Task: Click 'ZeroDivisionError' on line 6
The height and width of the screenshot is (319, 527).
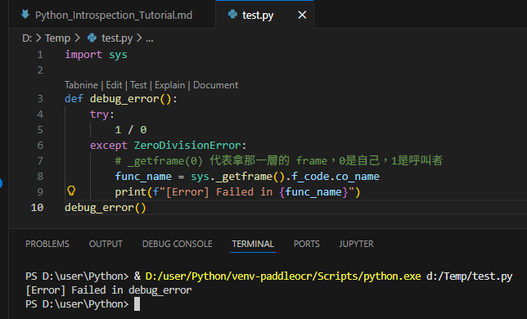Action: pyautogui.click(x=187, y=146)
